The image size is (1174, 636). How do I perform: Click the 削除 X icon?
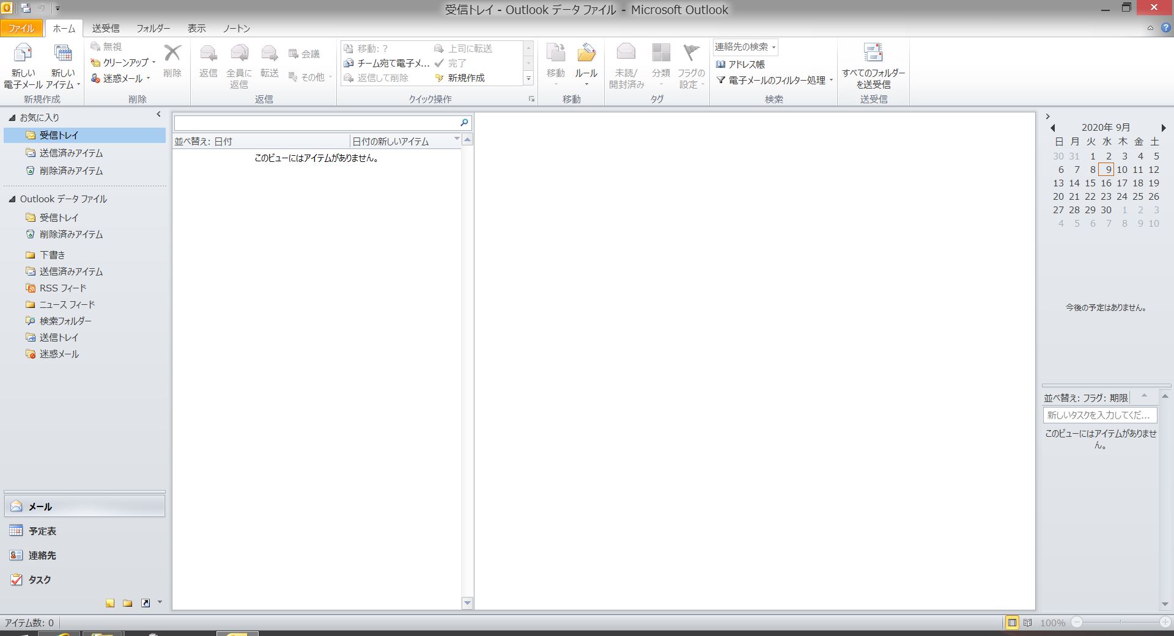pyautogui.click(x=172, y=53)
